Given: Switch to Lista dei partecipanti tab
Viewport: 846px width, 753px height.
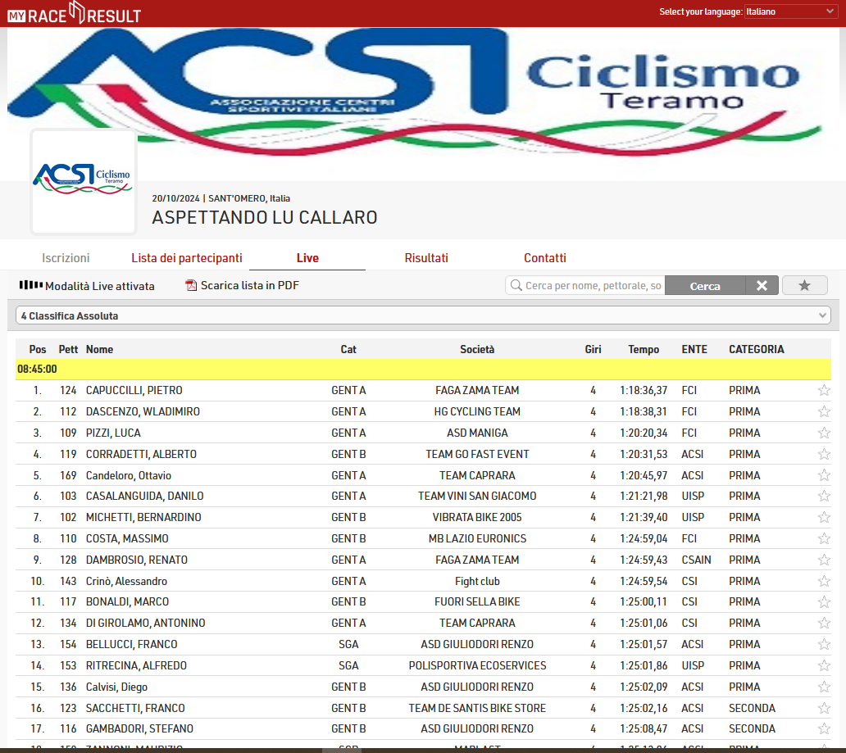Looking at the screenshot, I should (x=187, y=258).
